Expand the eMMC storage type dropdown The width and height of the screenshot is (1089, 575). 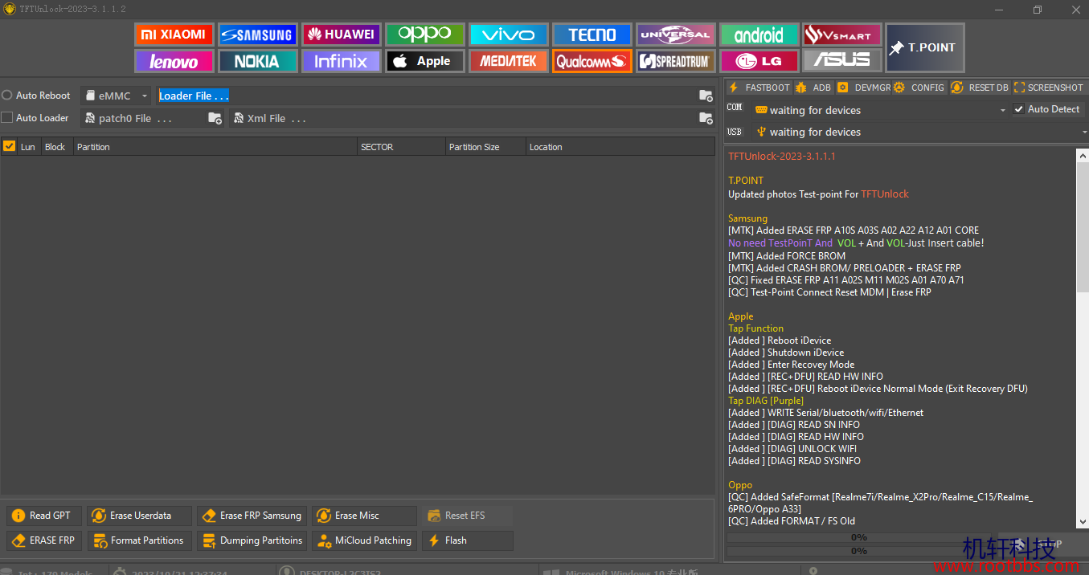coord(117,96)
